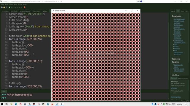Switch to Assistant tab
This screenshot has width=190, height=106.
(x=174, y=78)
